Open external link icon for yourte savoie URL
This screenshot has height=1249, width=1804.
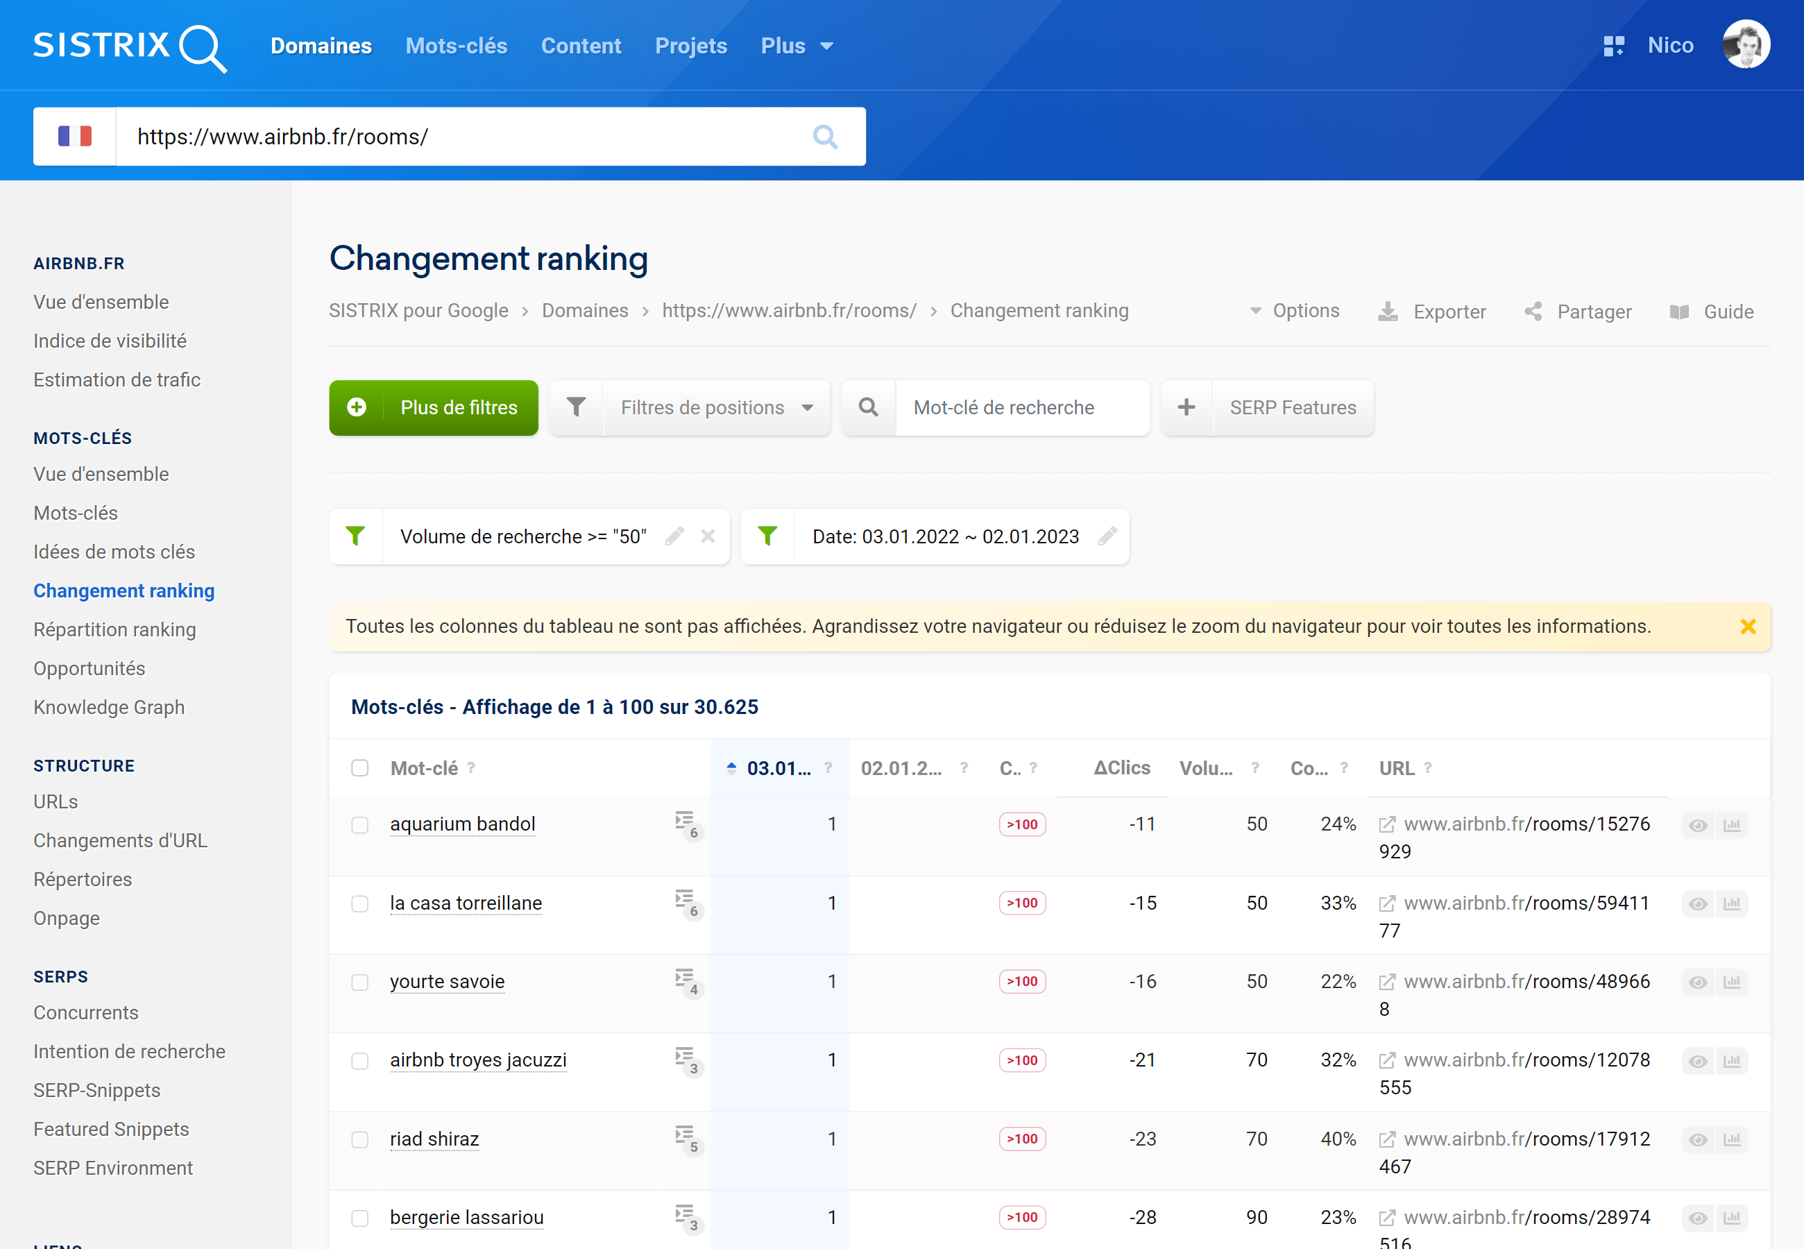click(x=1387, y=982)
